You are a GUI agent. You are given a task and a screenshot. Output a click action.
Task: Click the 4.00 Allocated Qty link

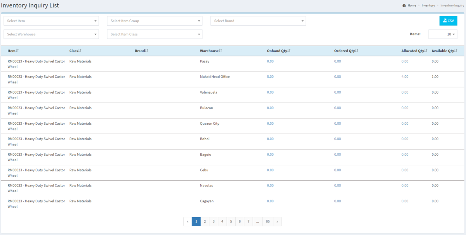pos(405,77)
